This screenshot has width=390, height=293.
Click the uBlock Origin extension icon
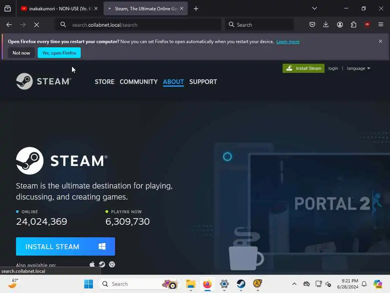coord(367,24)
